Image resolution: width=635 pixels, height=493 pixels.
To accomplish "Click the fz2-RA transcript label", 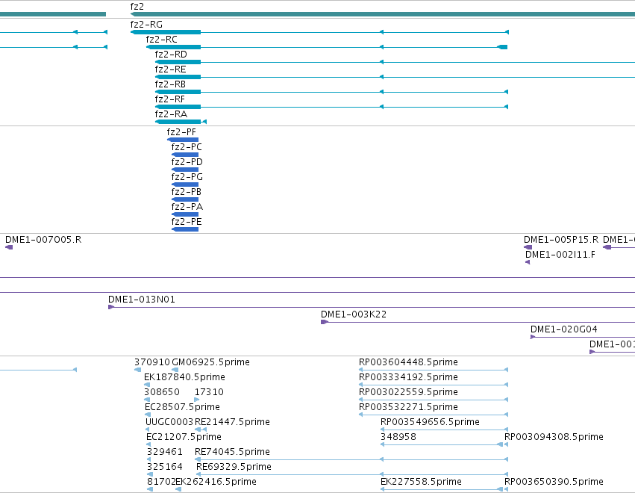I will coord(171,114).
